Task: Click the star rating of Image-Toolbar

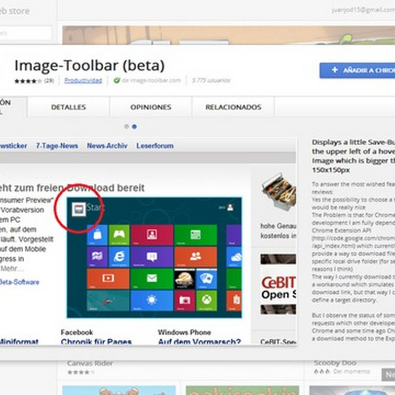Action: 28,81
